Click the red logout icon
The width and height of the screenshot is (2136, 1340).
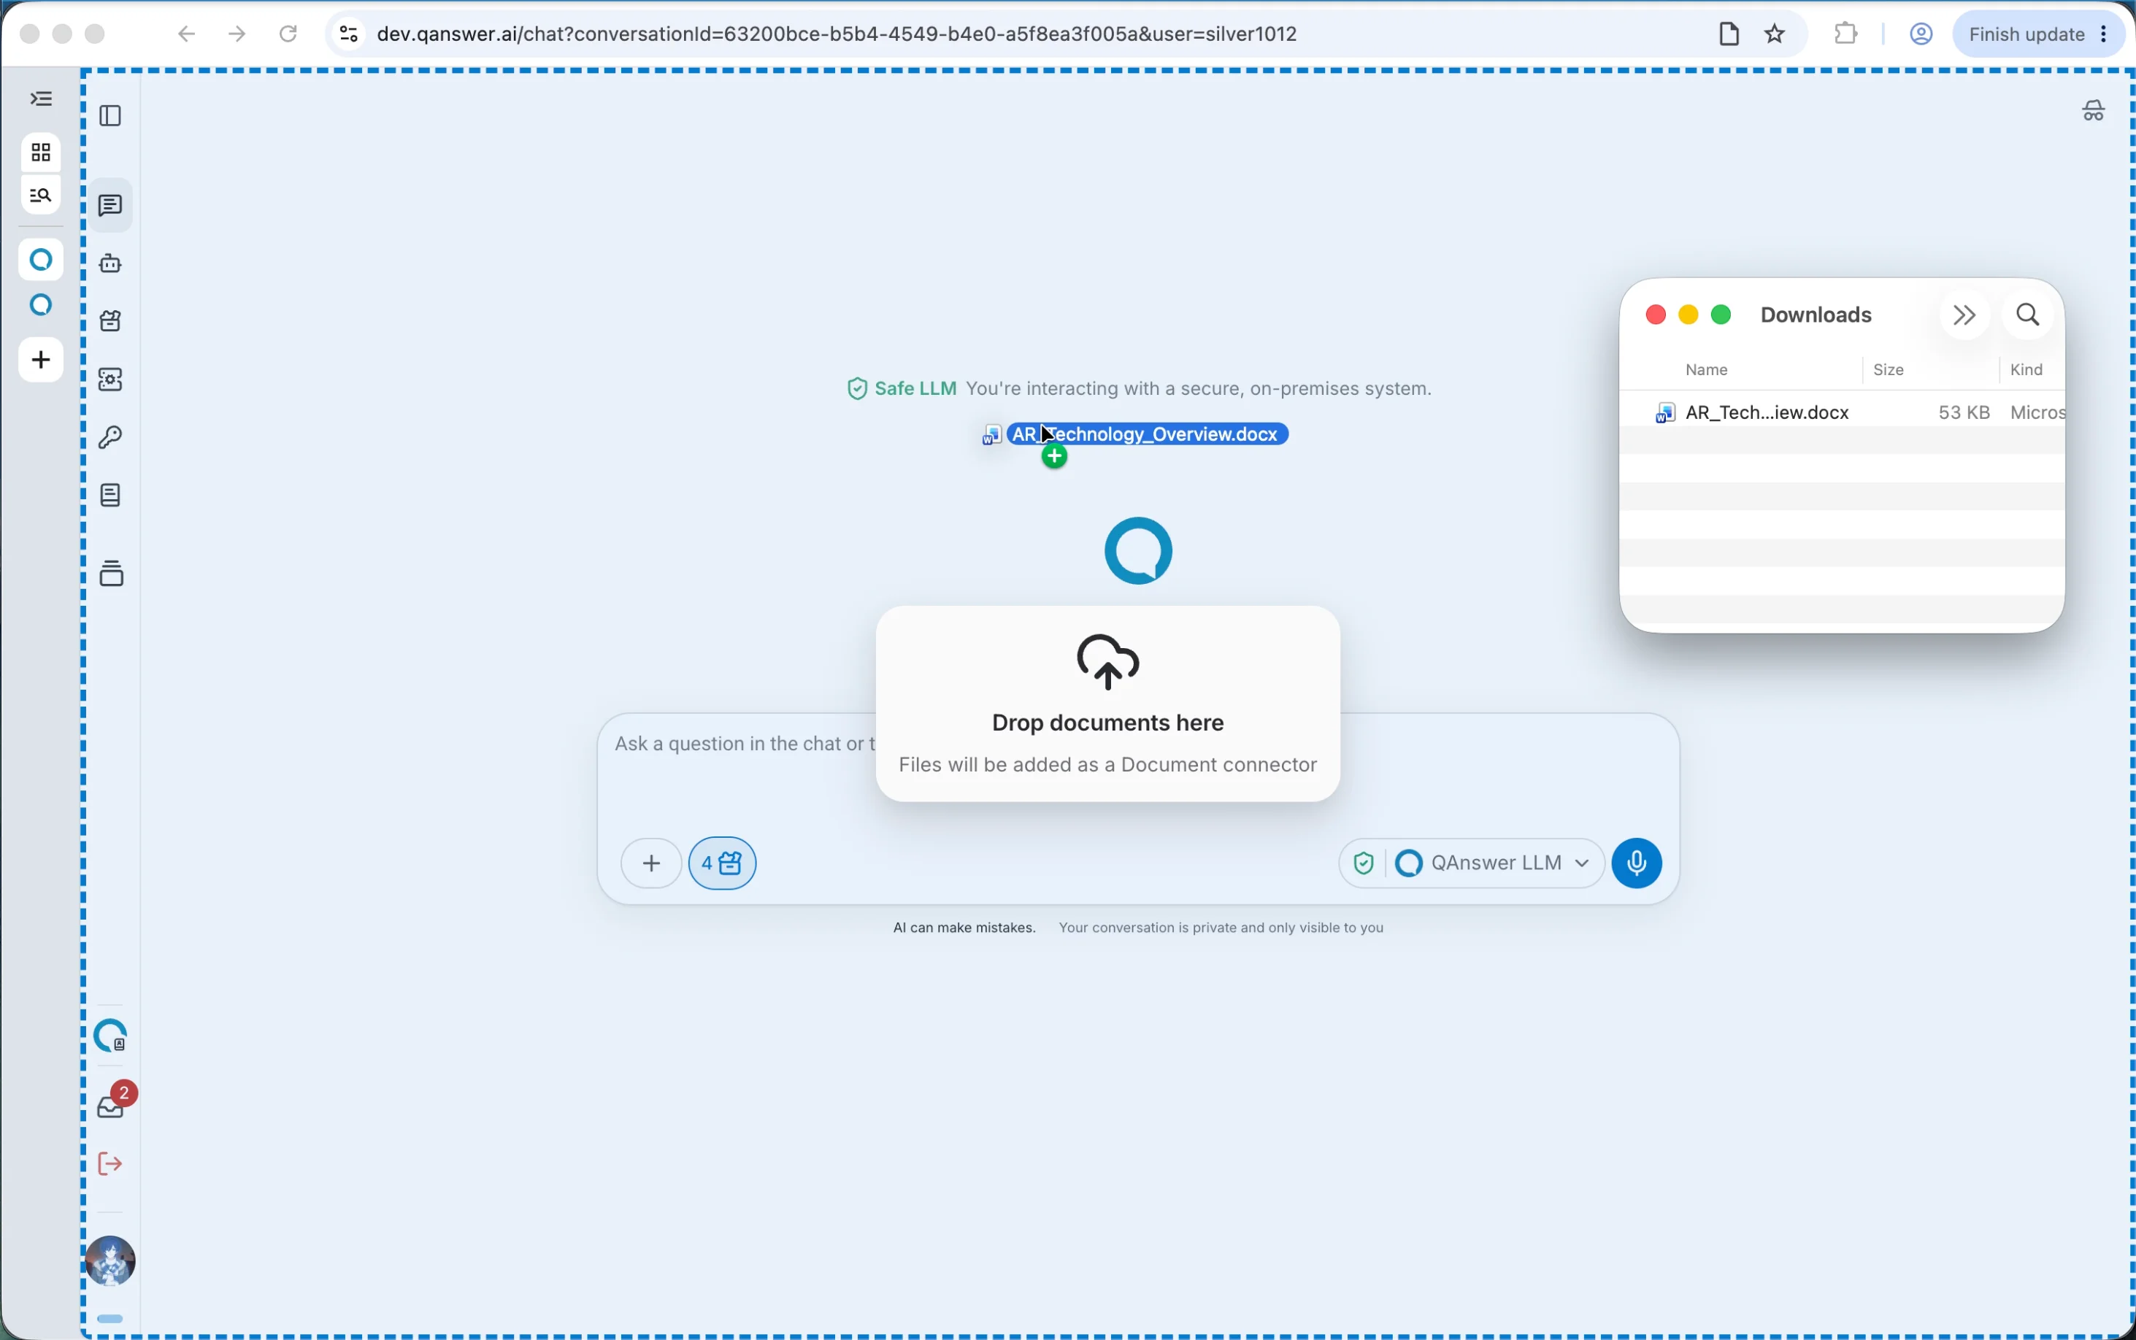pos(110,1163)
